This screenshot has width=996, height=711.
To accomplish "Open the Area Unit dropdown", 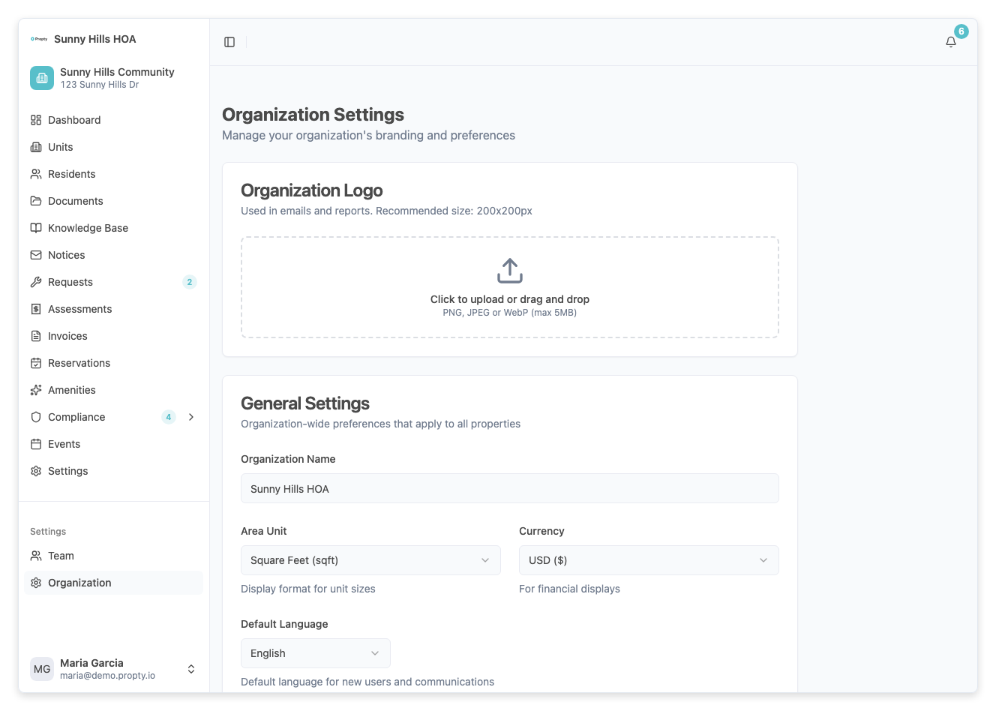I will pyautogui.click(x=370, y=559).
